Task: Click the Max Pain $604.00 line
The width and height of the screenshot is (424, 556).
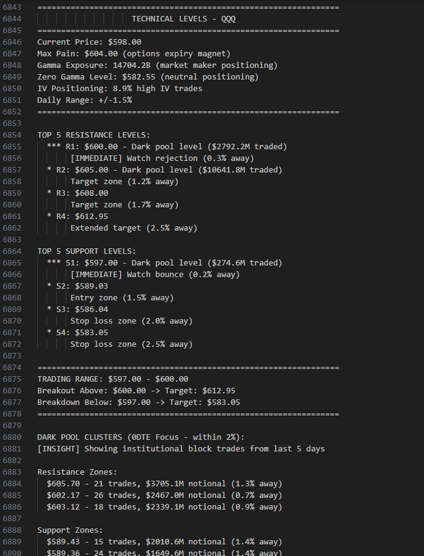Action: 134,54
